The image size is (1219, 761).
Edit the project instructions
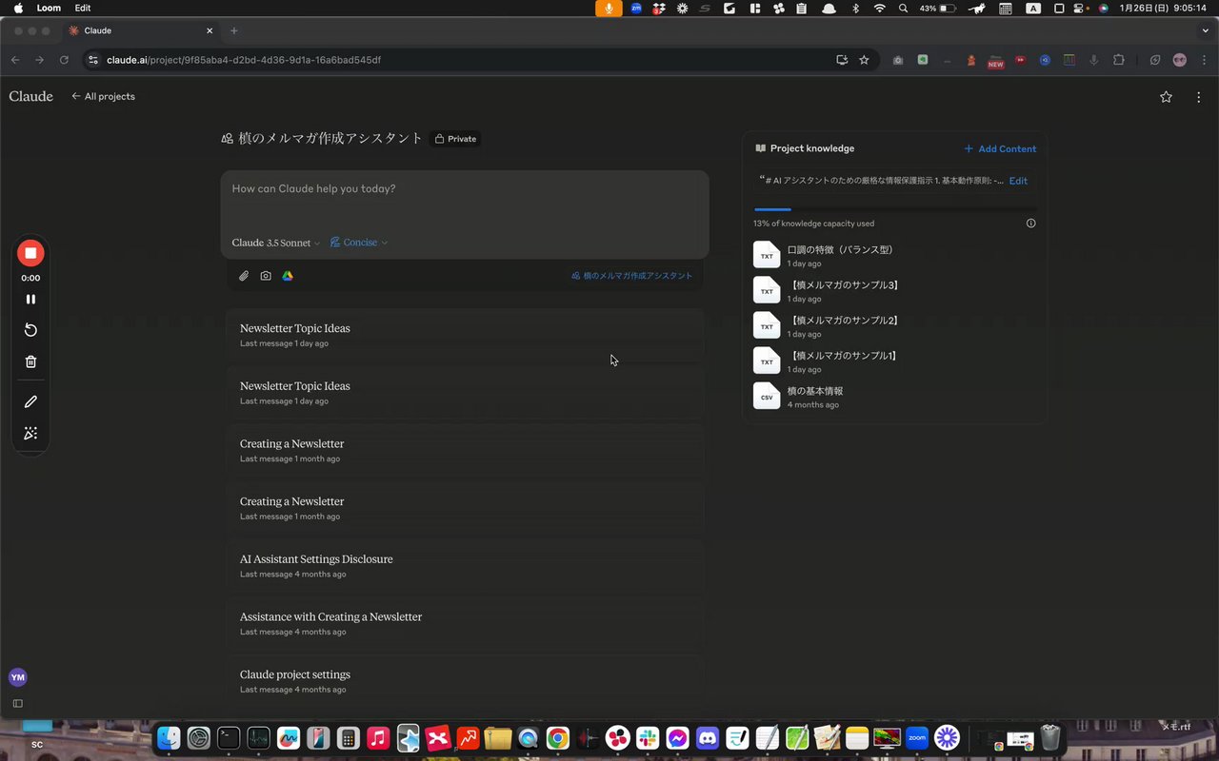(1018, 181)
